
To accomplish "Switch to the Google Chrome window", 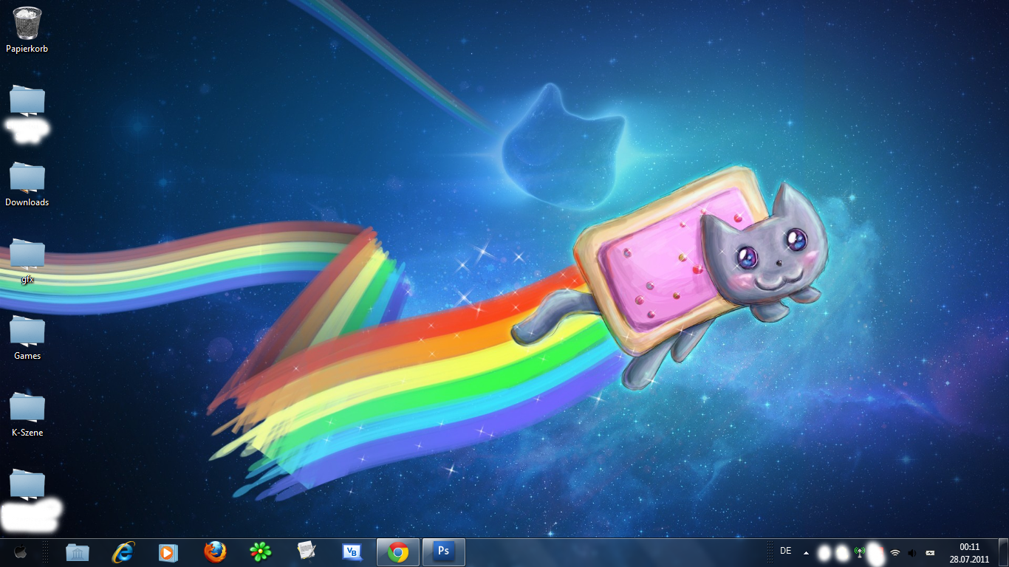I will click(x=398, y=551).
